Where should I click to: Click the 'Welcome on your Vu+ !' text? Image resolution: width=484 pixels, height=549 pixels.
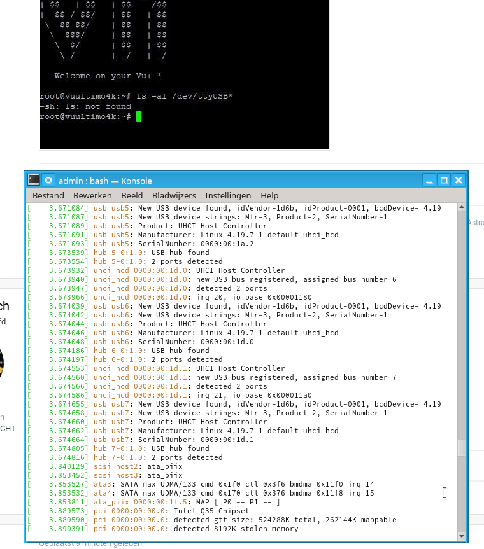[108, 76]
